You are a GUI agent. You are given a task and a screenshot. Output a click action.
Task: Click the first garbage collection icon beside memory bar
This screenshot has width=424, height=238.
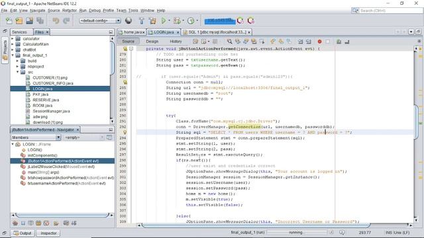(x=240, y=20)
